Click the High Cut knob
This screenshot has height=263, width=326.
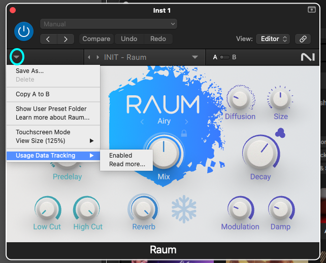pos(87,209)
